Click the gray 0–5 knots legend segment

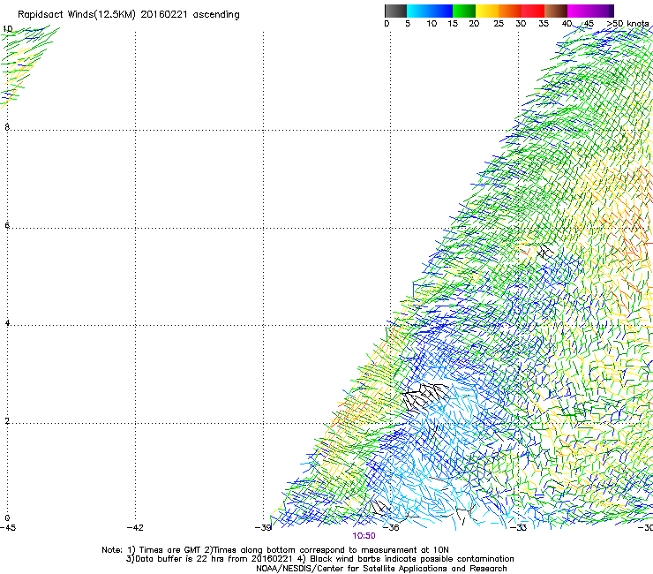395,11
